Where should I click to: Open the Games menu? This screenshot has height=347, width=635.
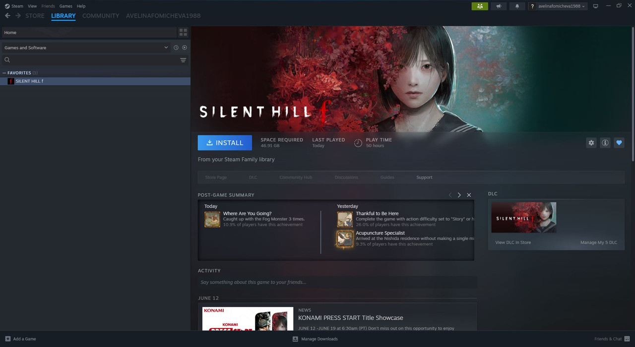click(65, 6)
